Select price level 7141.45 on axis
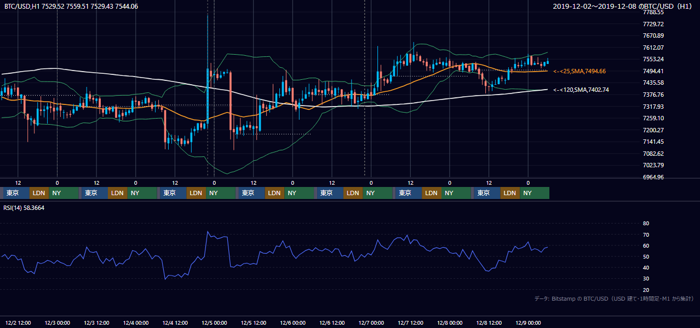The image size is (700, 328). click(x=653, y=142)
